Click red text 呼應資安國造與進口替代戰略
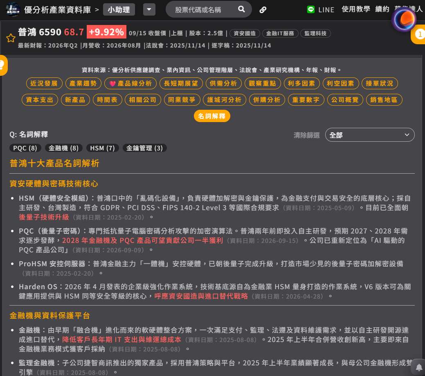 tap(201, 296)
